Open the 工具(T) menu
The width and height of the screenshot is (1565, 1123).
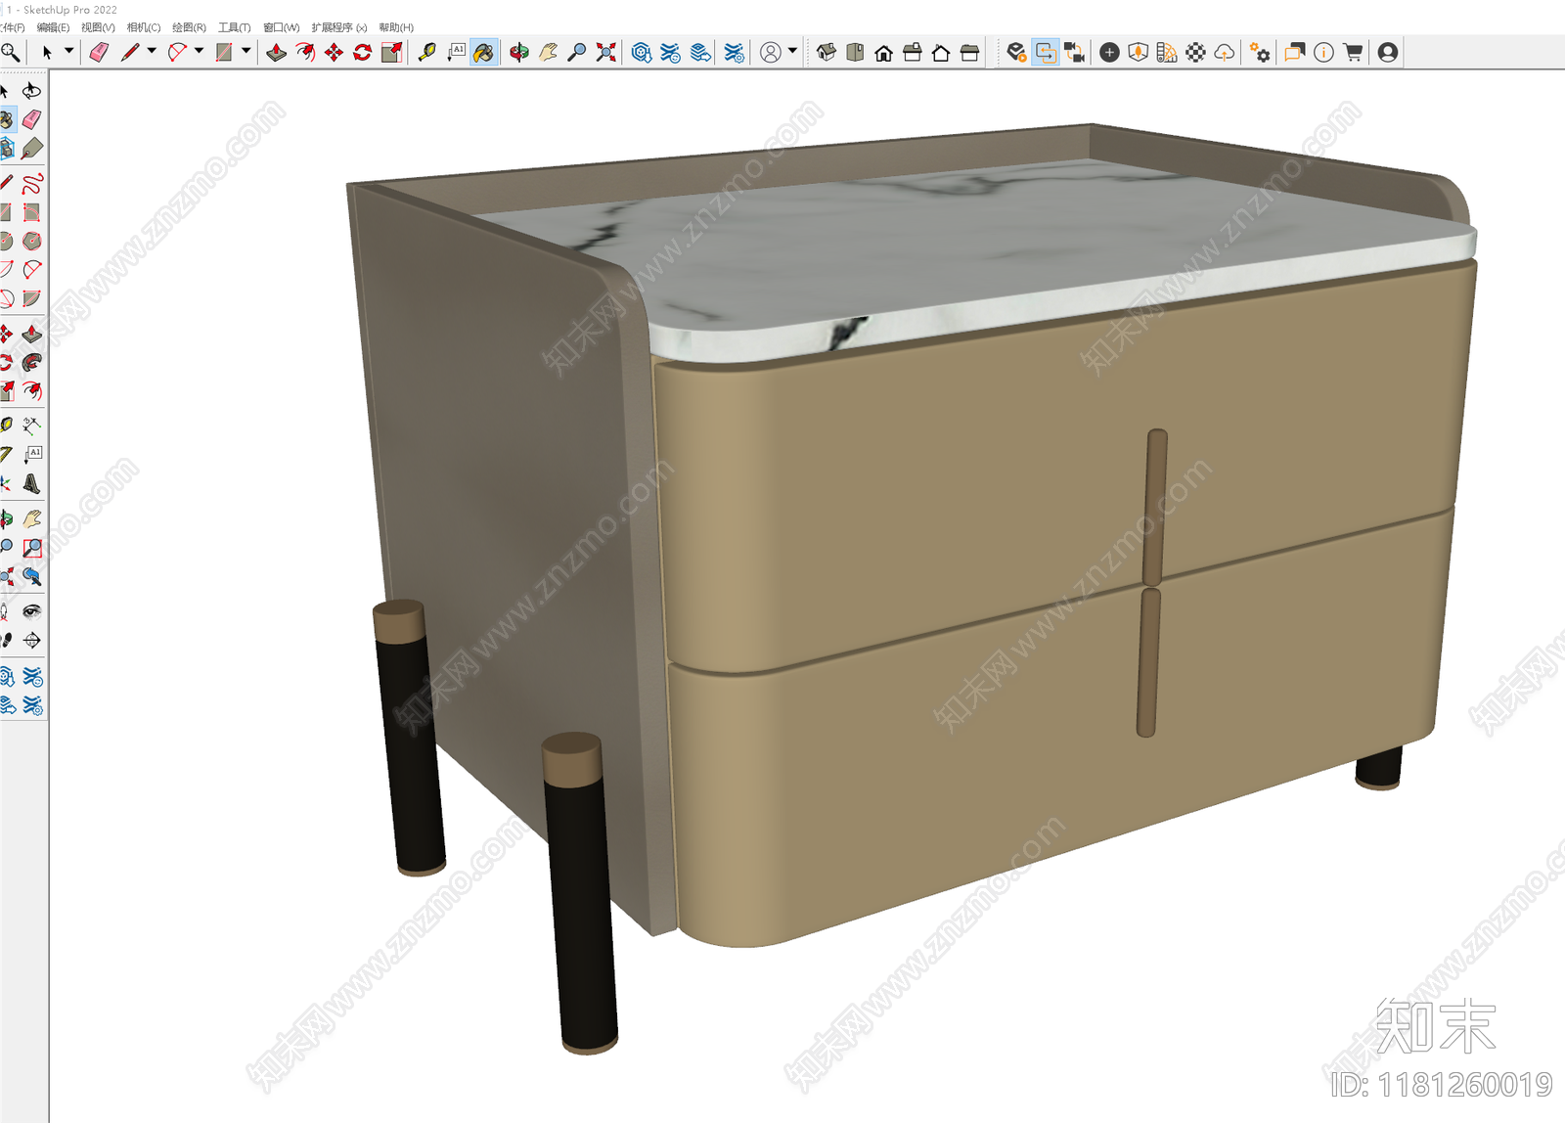pyautogui.click(x=235, y=27)
